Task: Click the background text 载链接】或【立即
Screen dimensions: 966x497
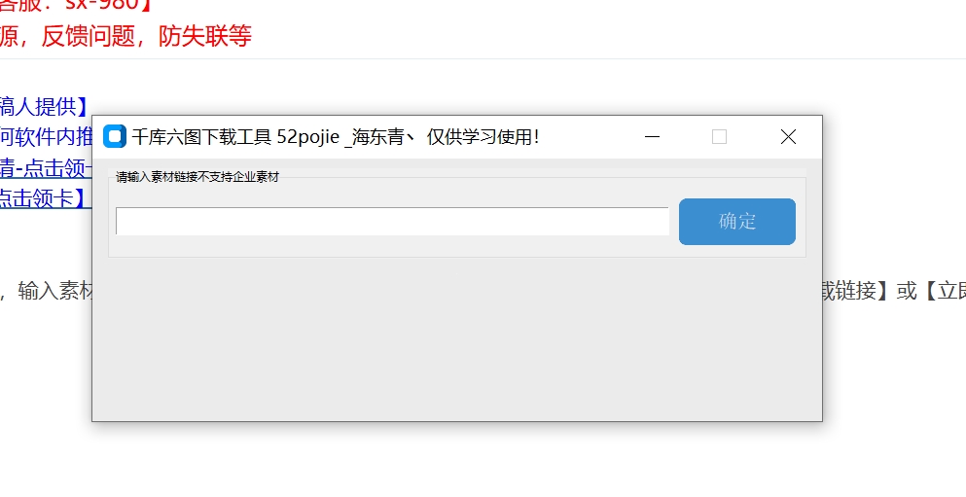Action: pyautogui.click(x=894, y=291)
